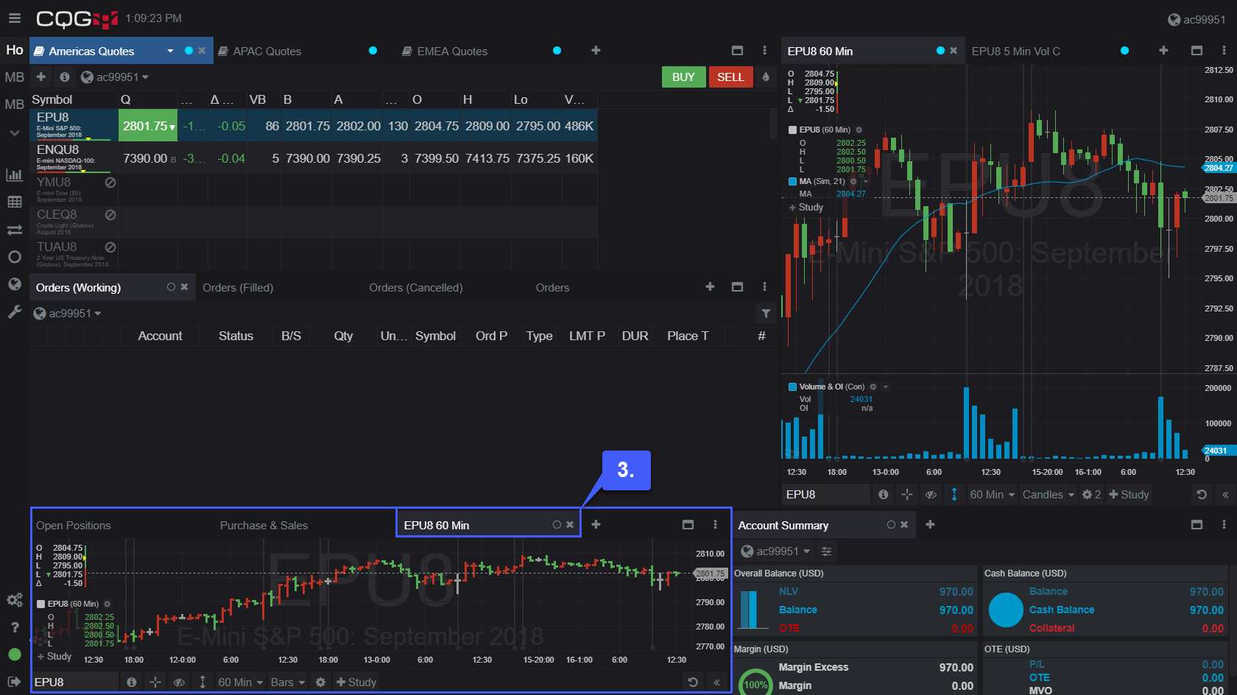Screen dimensions: 1237x695
Task: Open the Bars chart type dropdown on bottom chart
Action: pos(288,682)
